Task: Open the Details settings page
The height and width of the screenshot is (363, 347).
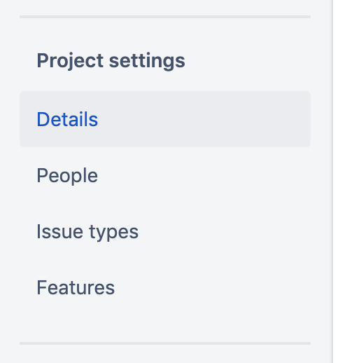Action: [165, 119]
